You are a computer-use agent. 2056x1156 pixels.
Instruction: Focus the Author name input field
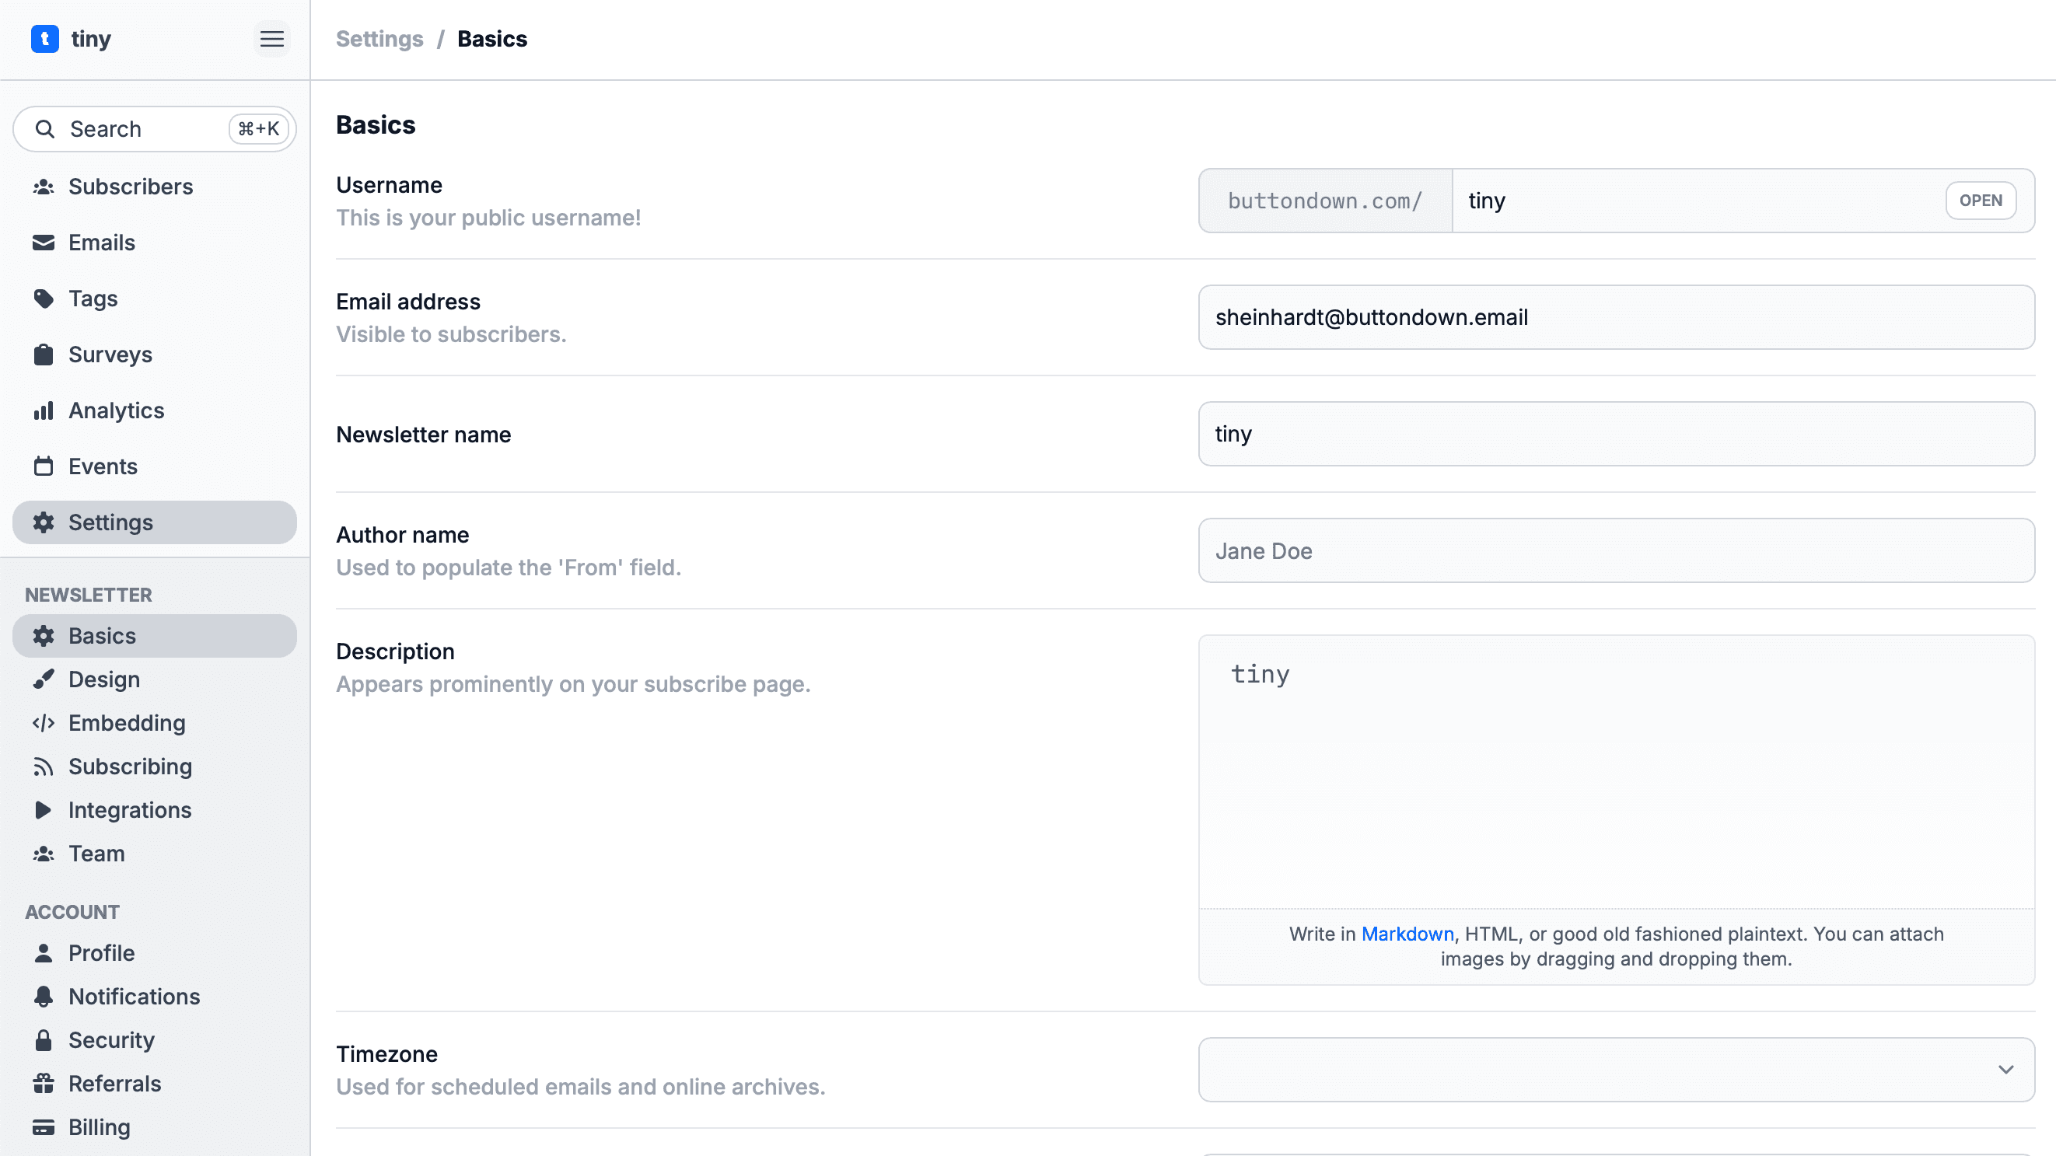point(1615,550)
